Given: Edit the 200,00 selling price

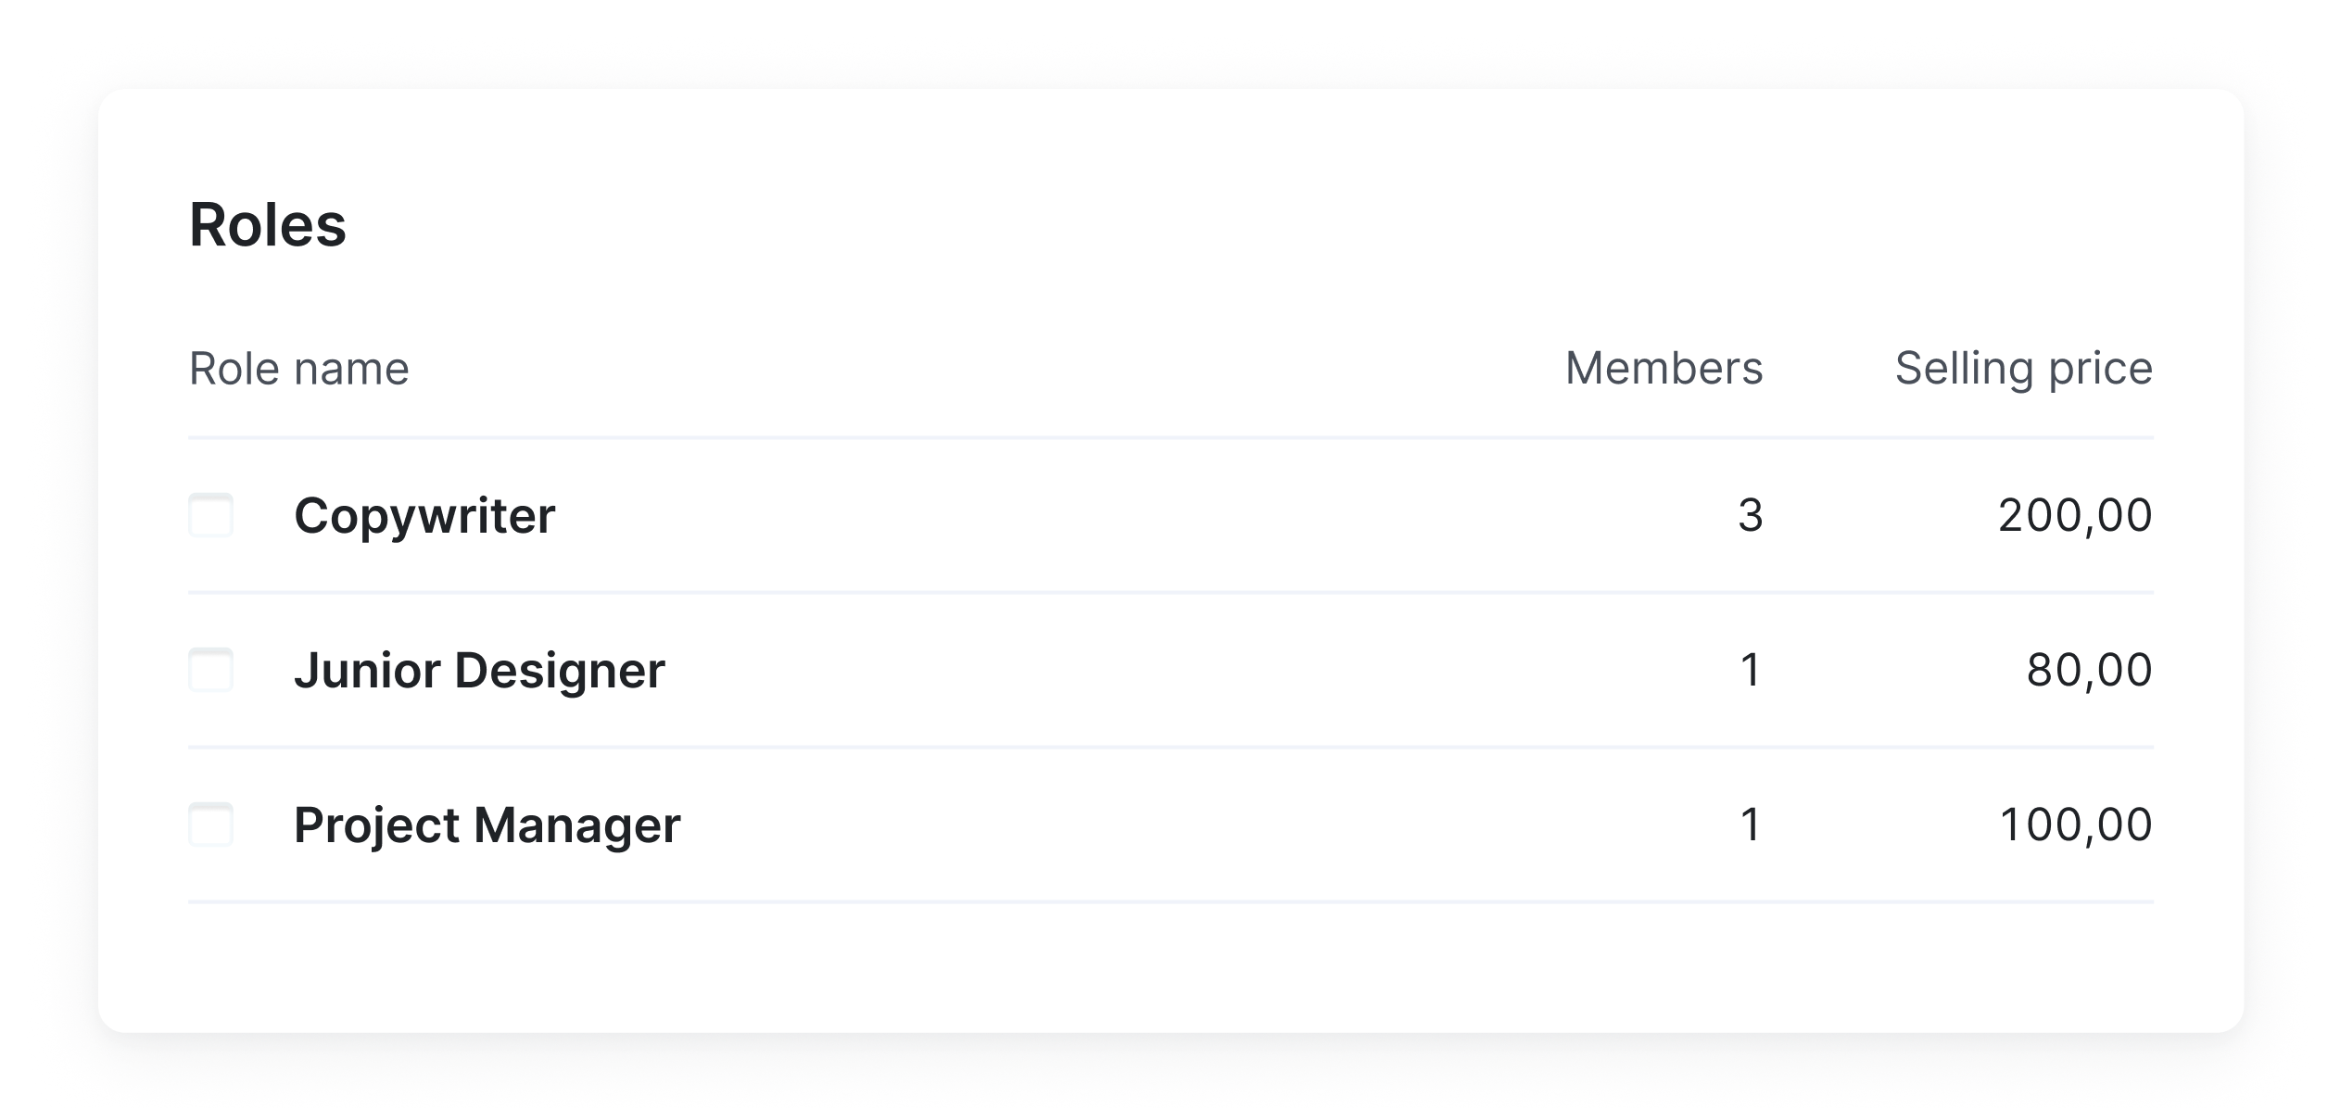Looking at the screenshot, I should coord(2074,515).
